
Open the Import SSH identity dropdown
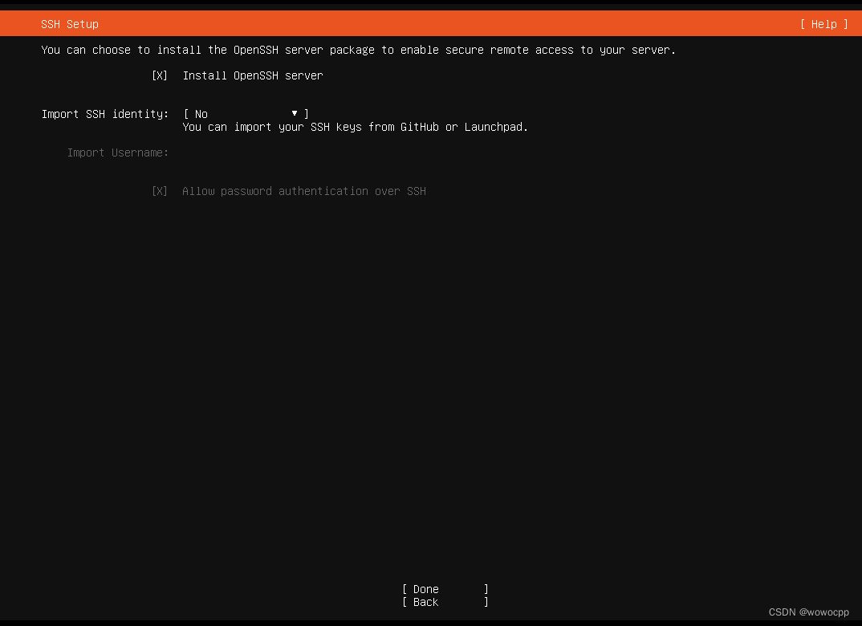point(246,114)
